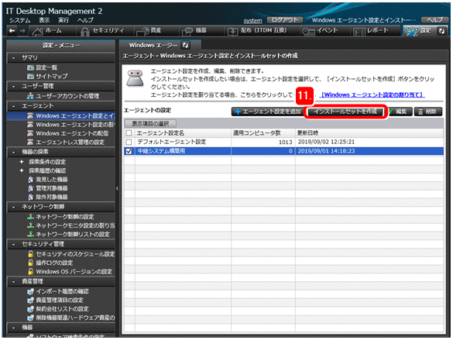Open ヘルプ menu in menu bar
Image resolution: width=453 pixels, height=340 pixels.
(x=85, y=20)
